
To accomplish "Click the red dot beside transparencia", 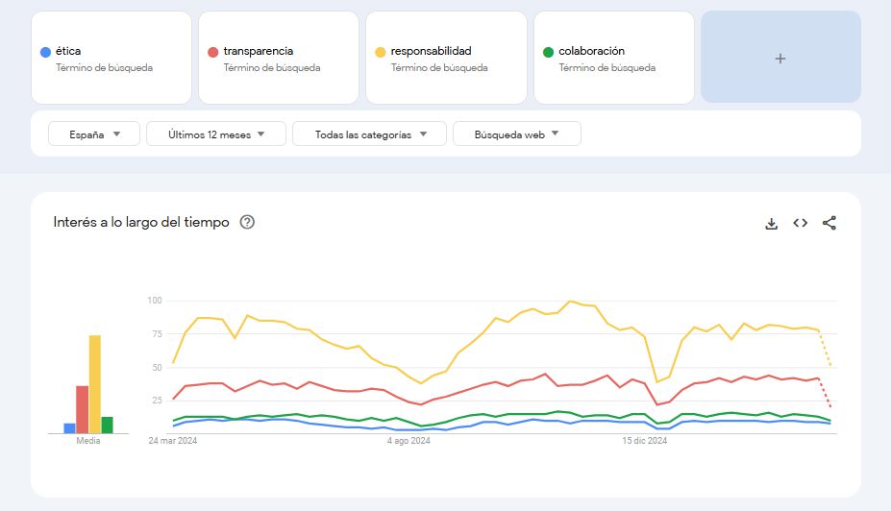I will tap(212, 52).
